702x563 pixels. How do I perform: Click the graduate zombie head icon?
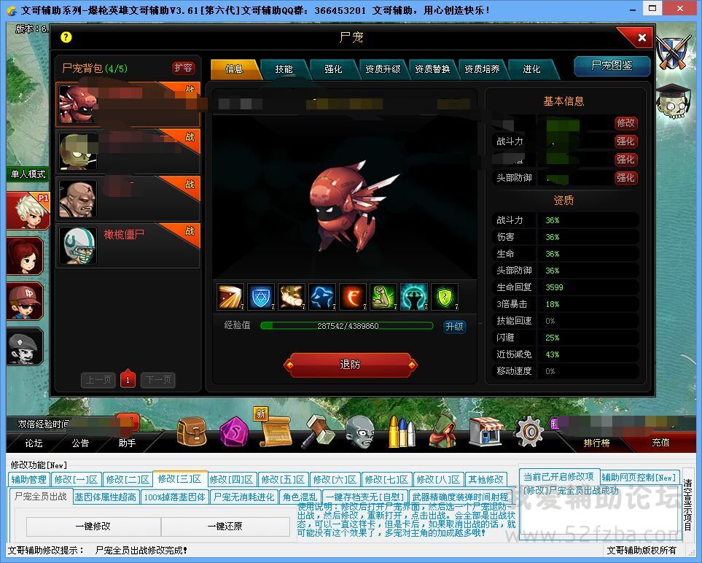[674, 101]
